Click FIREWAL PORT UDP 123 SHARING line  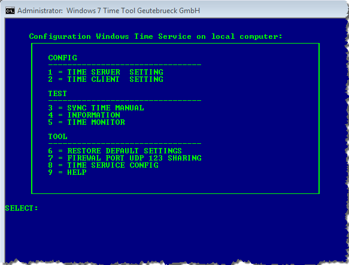click(x=125, y=158)
